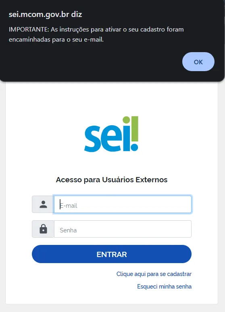Click the word 'IMPORTANTE:' in the alert

coord(29,30)
